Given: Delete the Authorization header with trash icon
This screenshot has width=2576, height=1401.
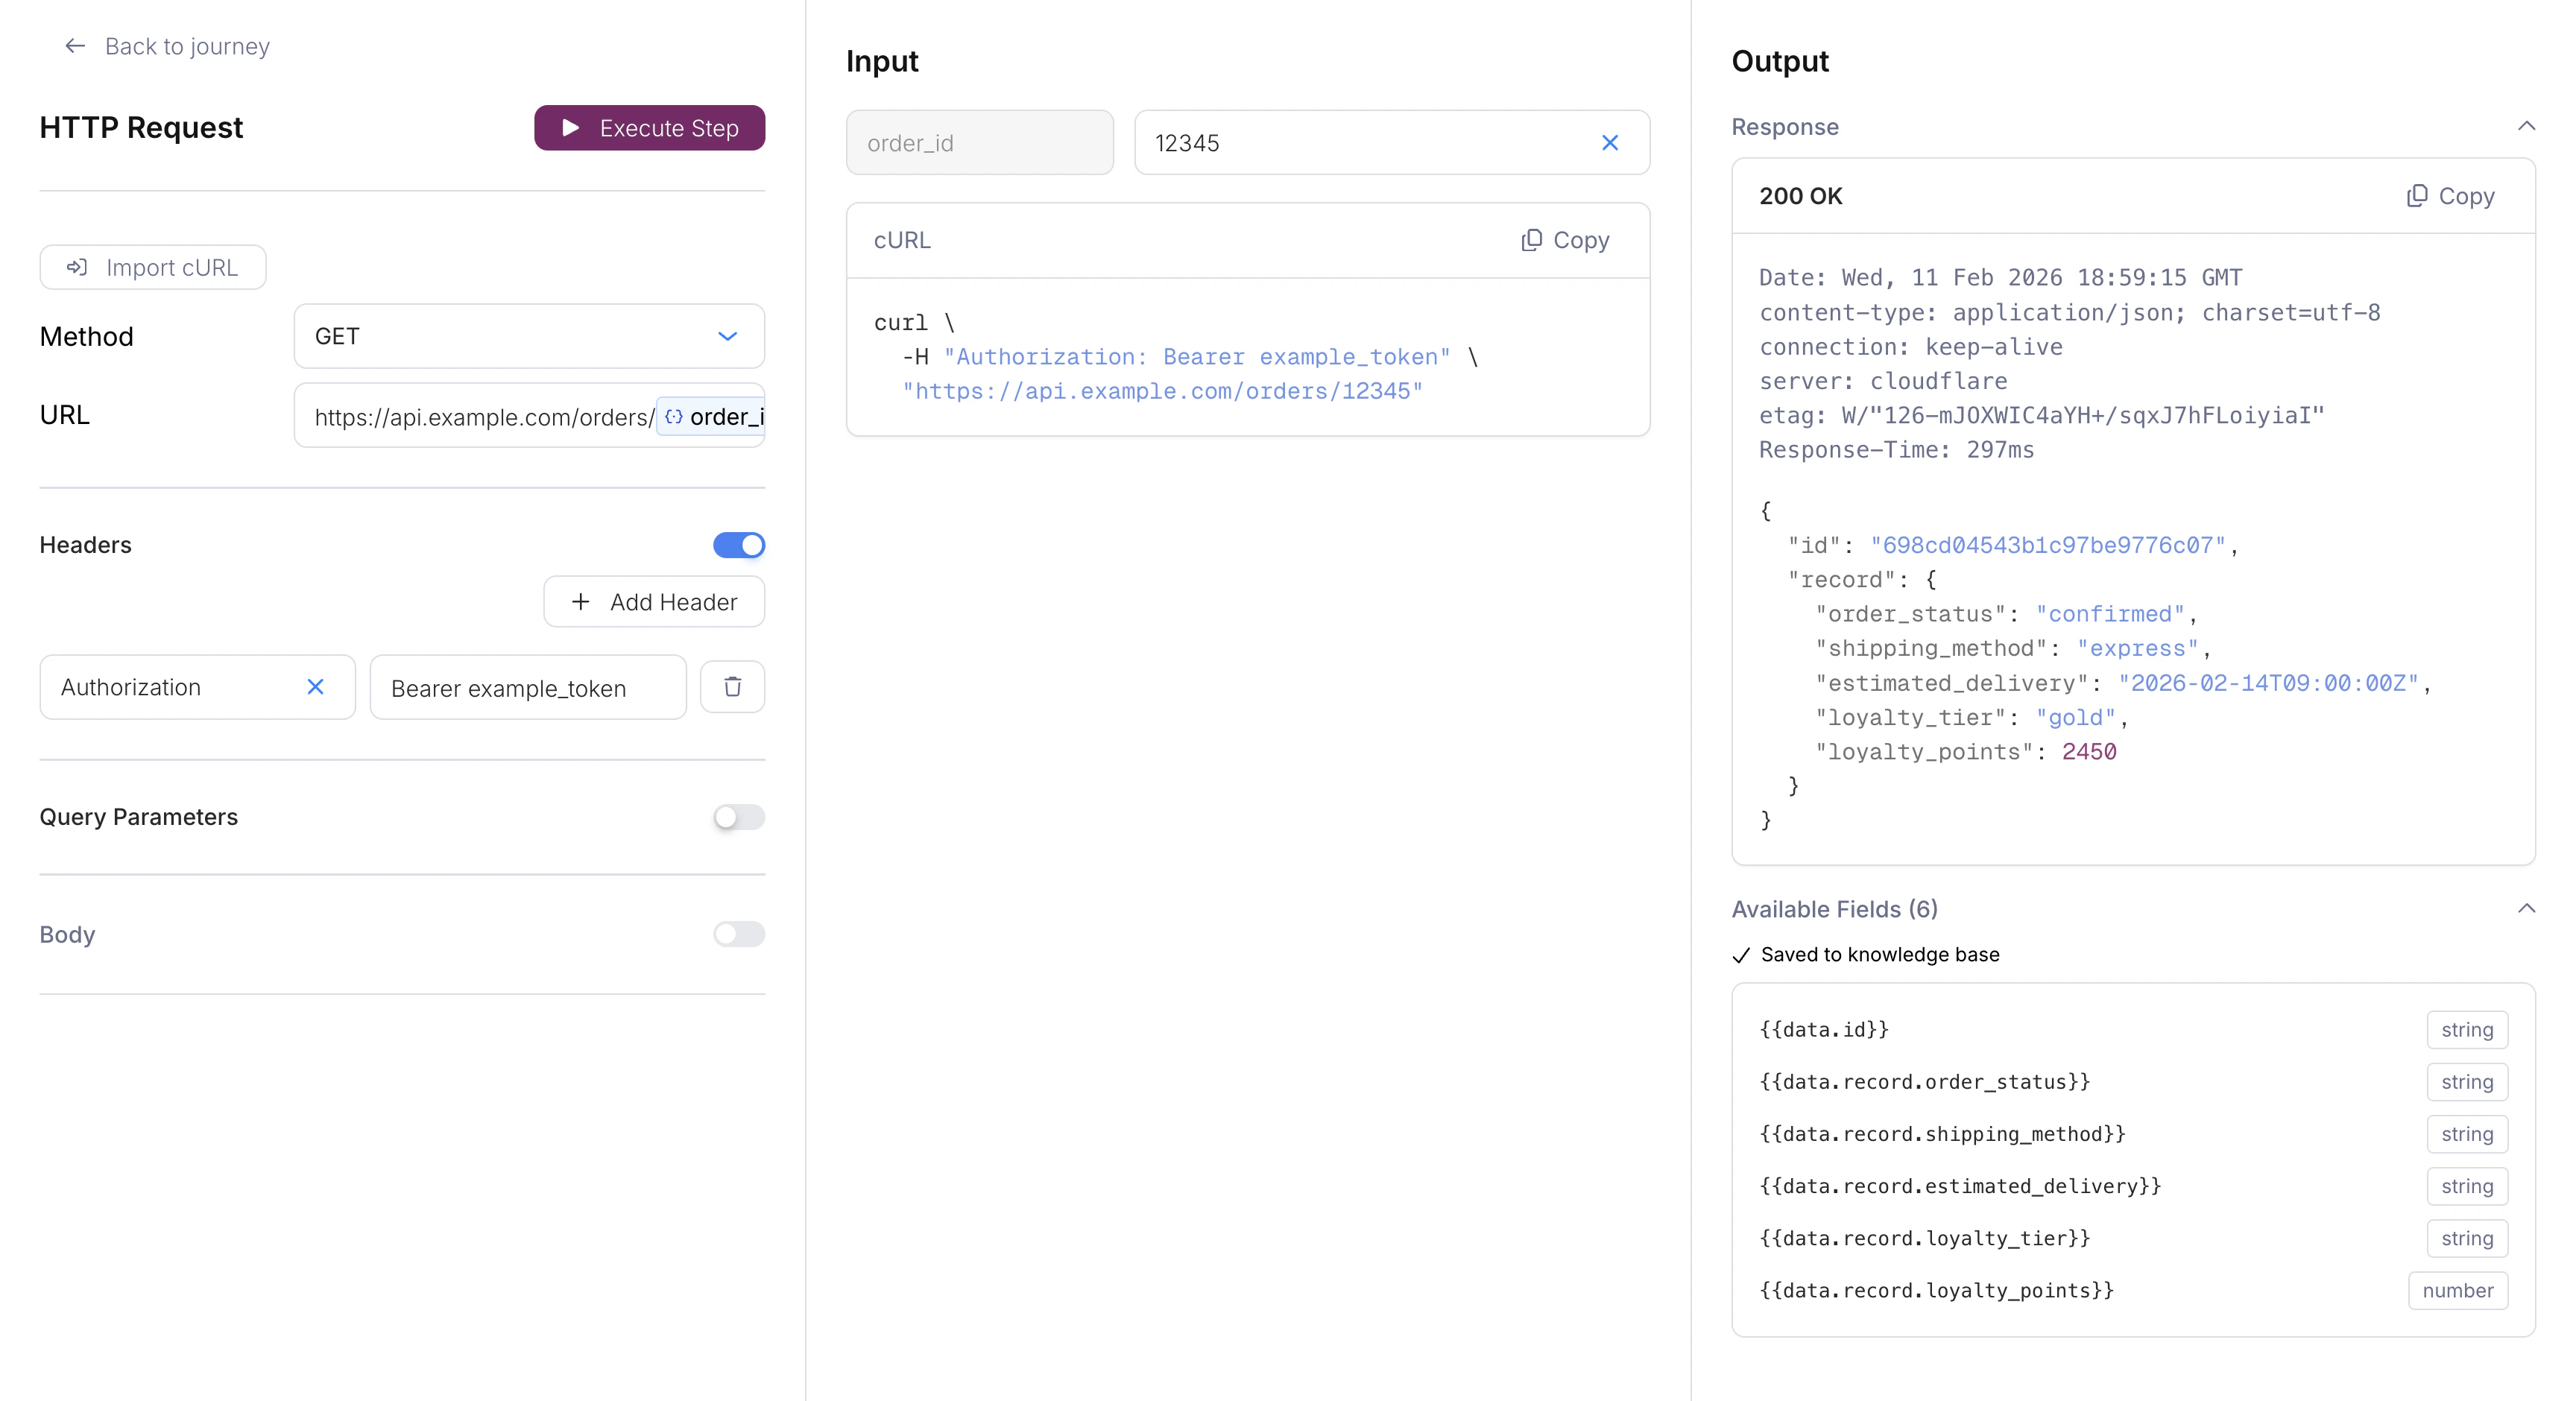Looking at the screenshot, I should pyautogui.click(x=732, y=687).
